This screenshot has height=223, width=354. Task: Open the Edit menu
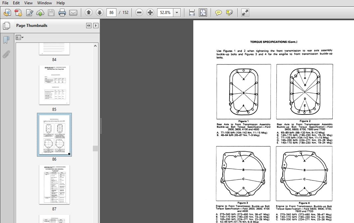point(16,3)
